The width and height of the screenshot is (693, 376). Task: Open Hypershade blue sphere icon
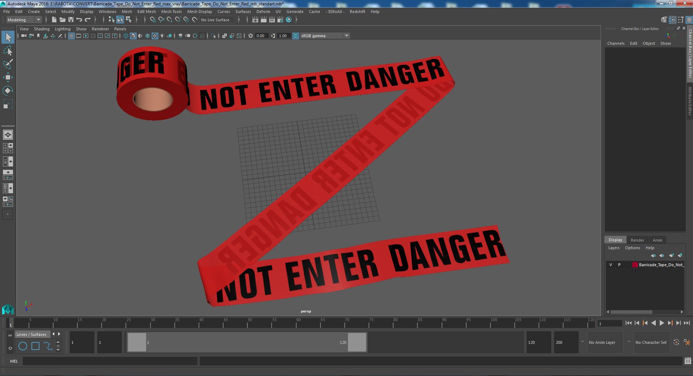click(x=289, y=20)
